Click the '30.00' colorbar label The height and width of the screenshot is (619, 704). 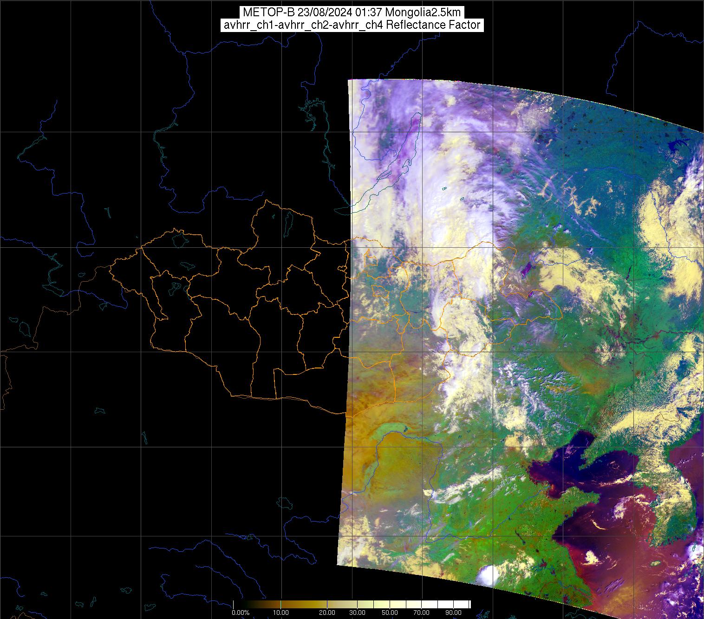click(358, 613)
